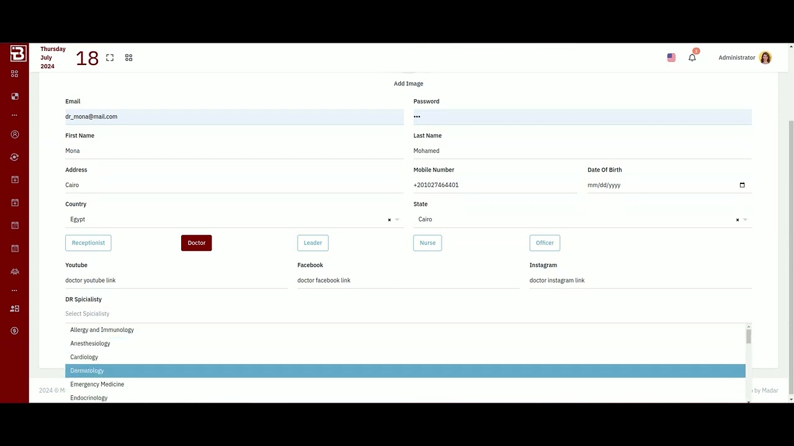This screenshot has height=446, width=794.
Task: Open the notifications bell
Action: tap(692, 58)
